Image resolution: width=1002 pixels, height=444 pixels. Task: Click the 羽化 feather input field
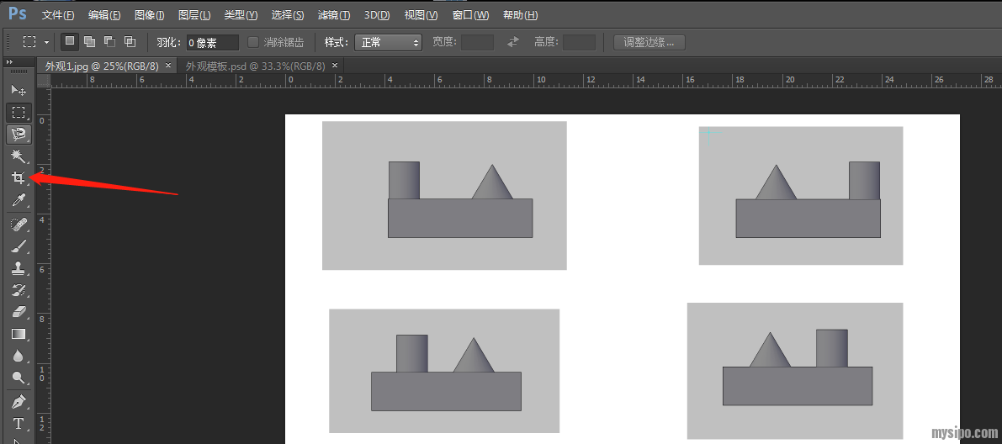pyautogui.click(x=212, y=42)
